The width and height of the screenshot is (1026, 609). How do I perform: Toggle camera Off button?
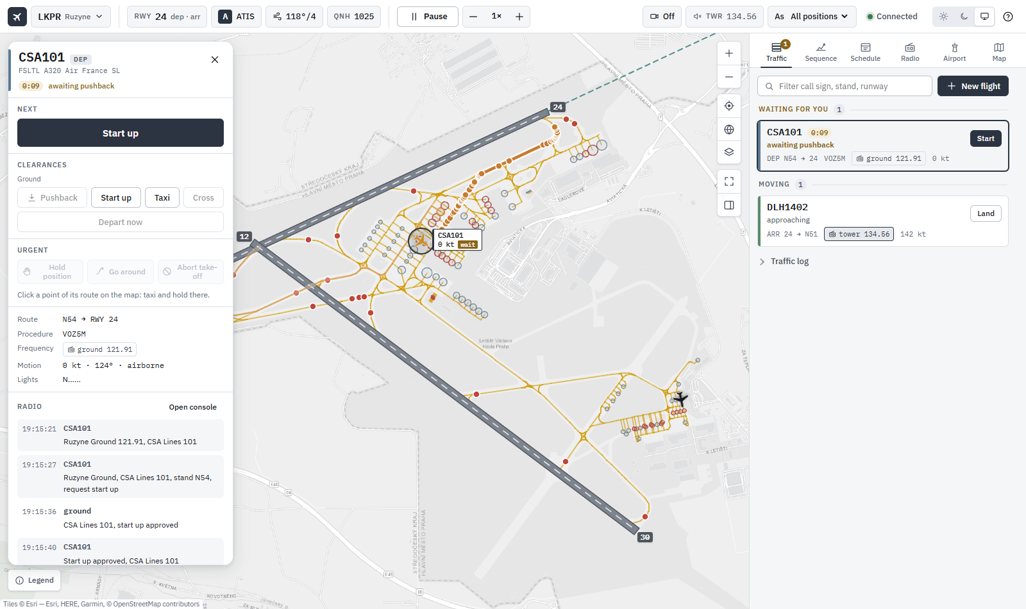pos(662,17)
